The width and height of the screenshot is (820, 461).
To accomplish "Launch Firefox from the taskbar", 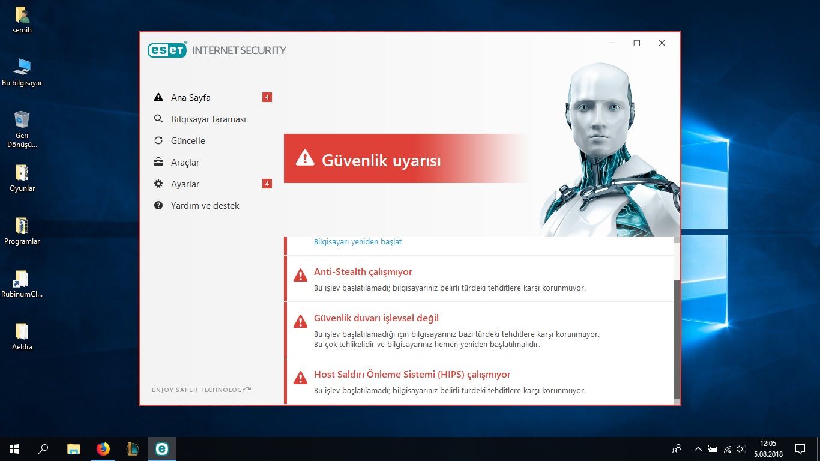I will (x=103, y=449).
